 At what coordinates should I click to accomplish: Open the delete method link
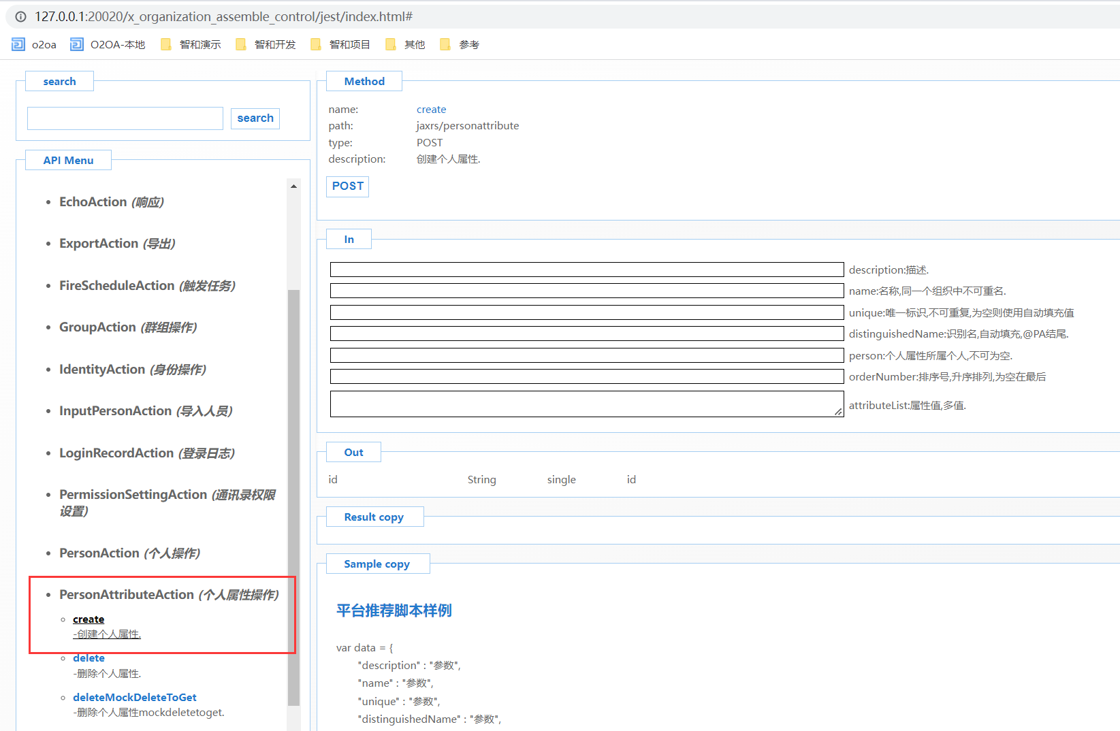click(x=89, y=658)
